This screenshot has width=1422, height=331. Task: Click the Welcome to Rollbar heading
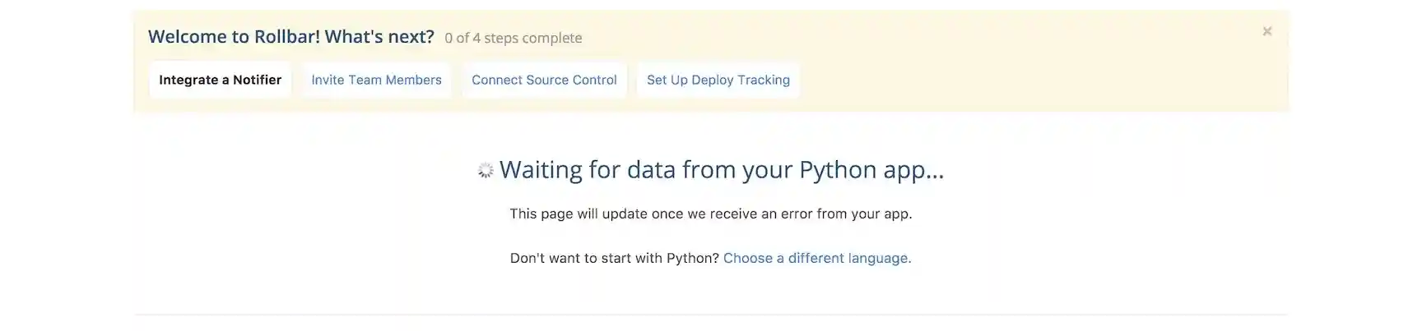290,37
